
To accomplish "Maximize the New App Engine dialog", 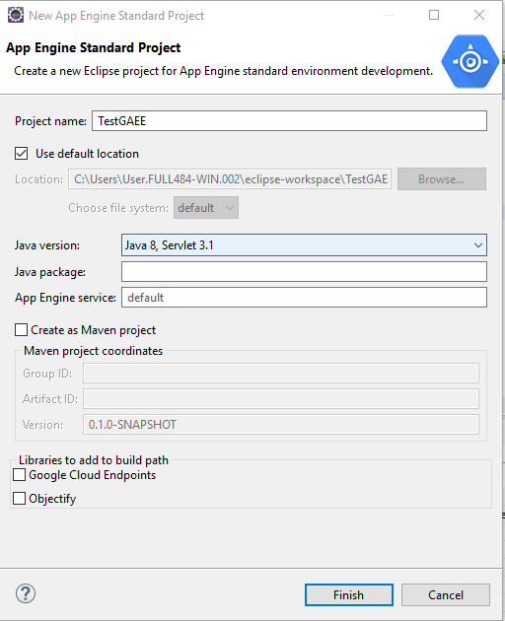I will [x=434, y=15].
